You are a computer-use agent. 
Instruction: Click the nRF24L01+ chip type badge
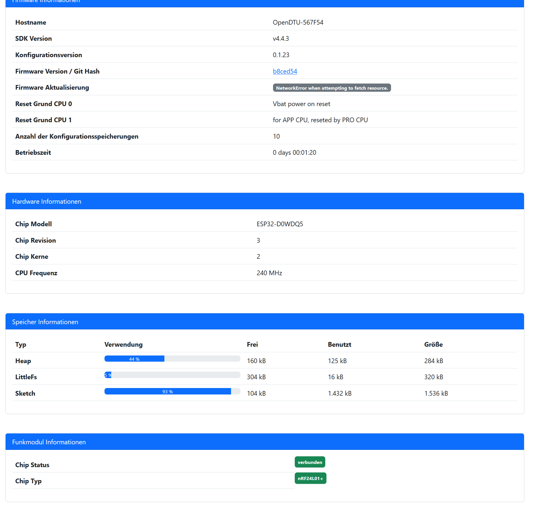[x=310, y=478]
